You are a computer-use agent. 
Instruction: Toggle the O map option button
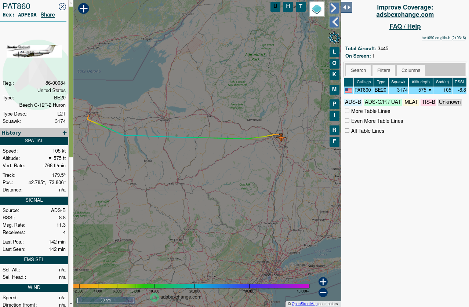334,63
